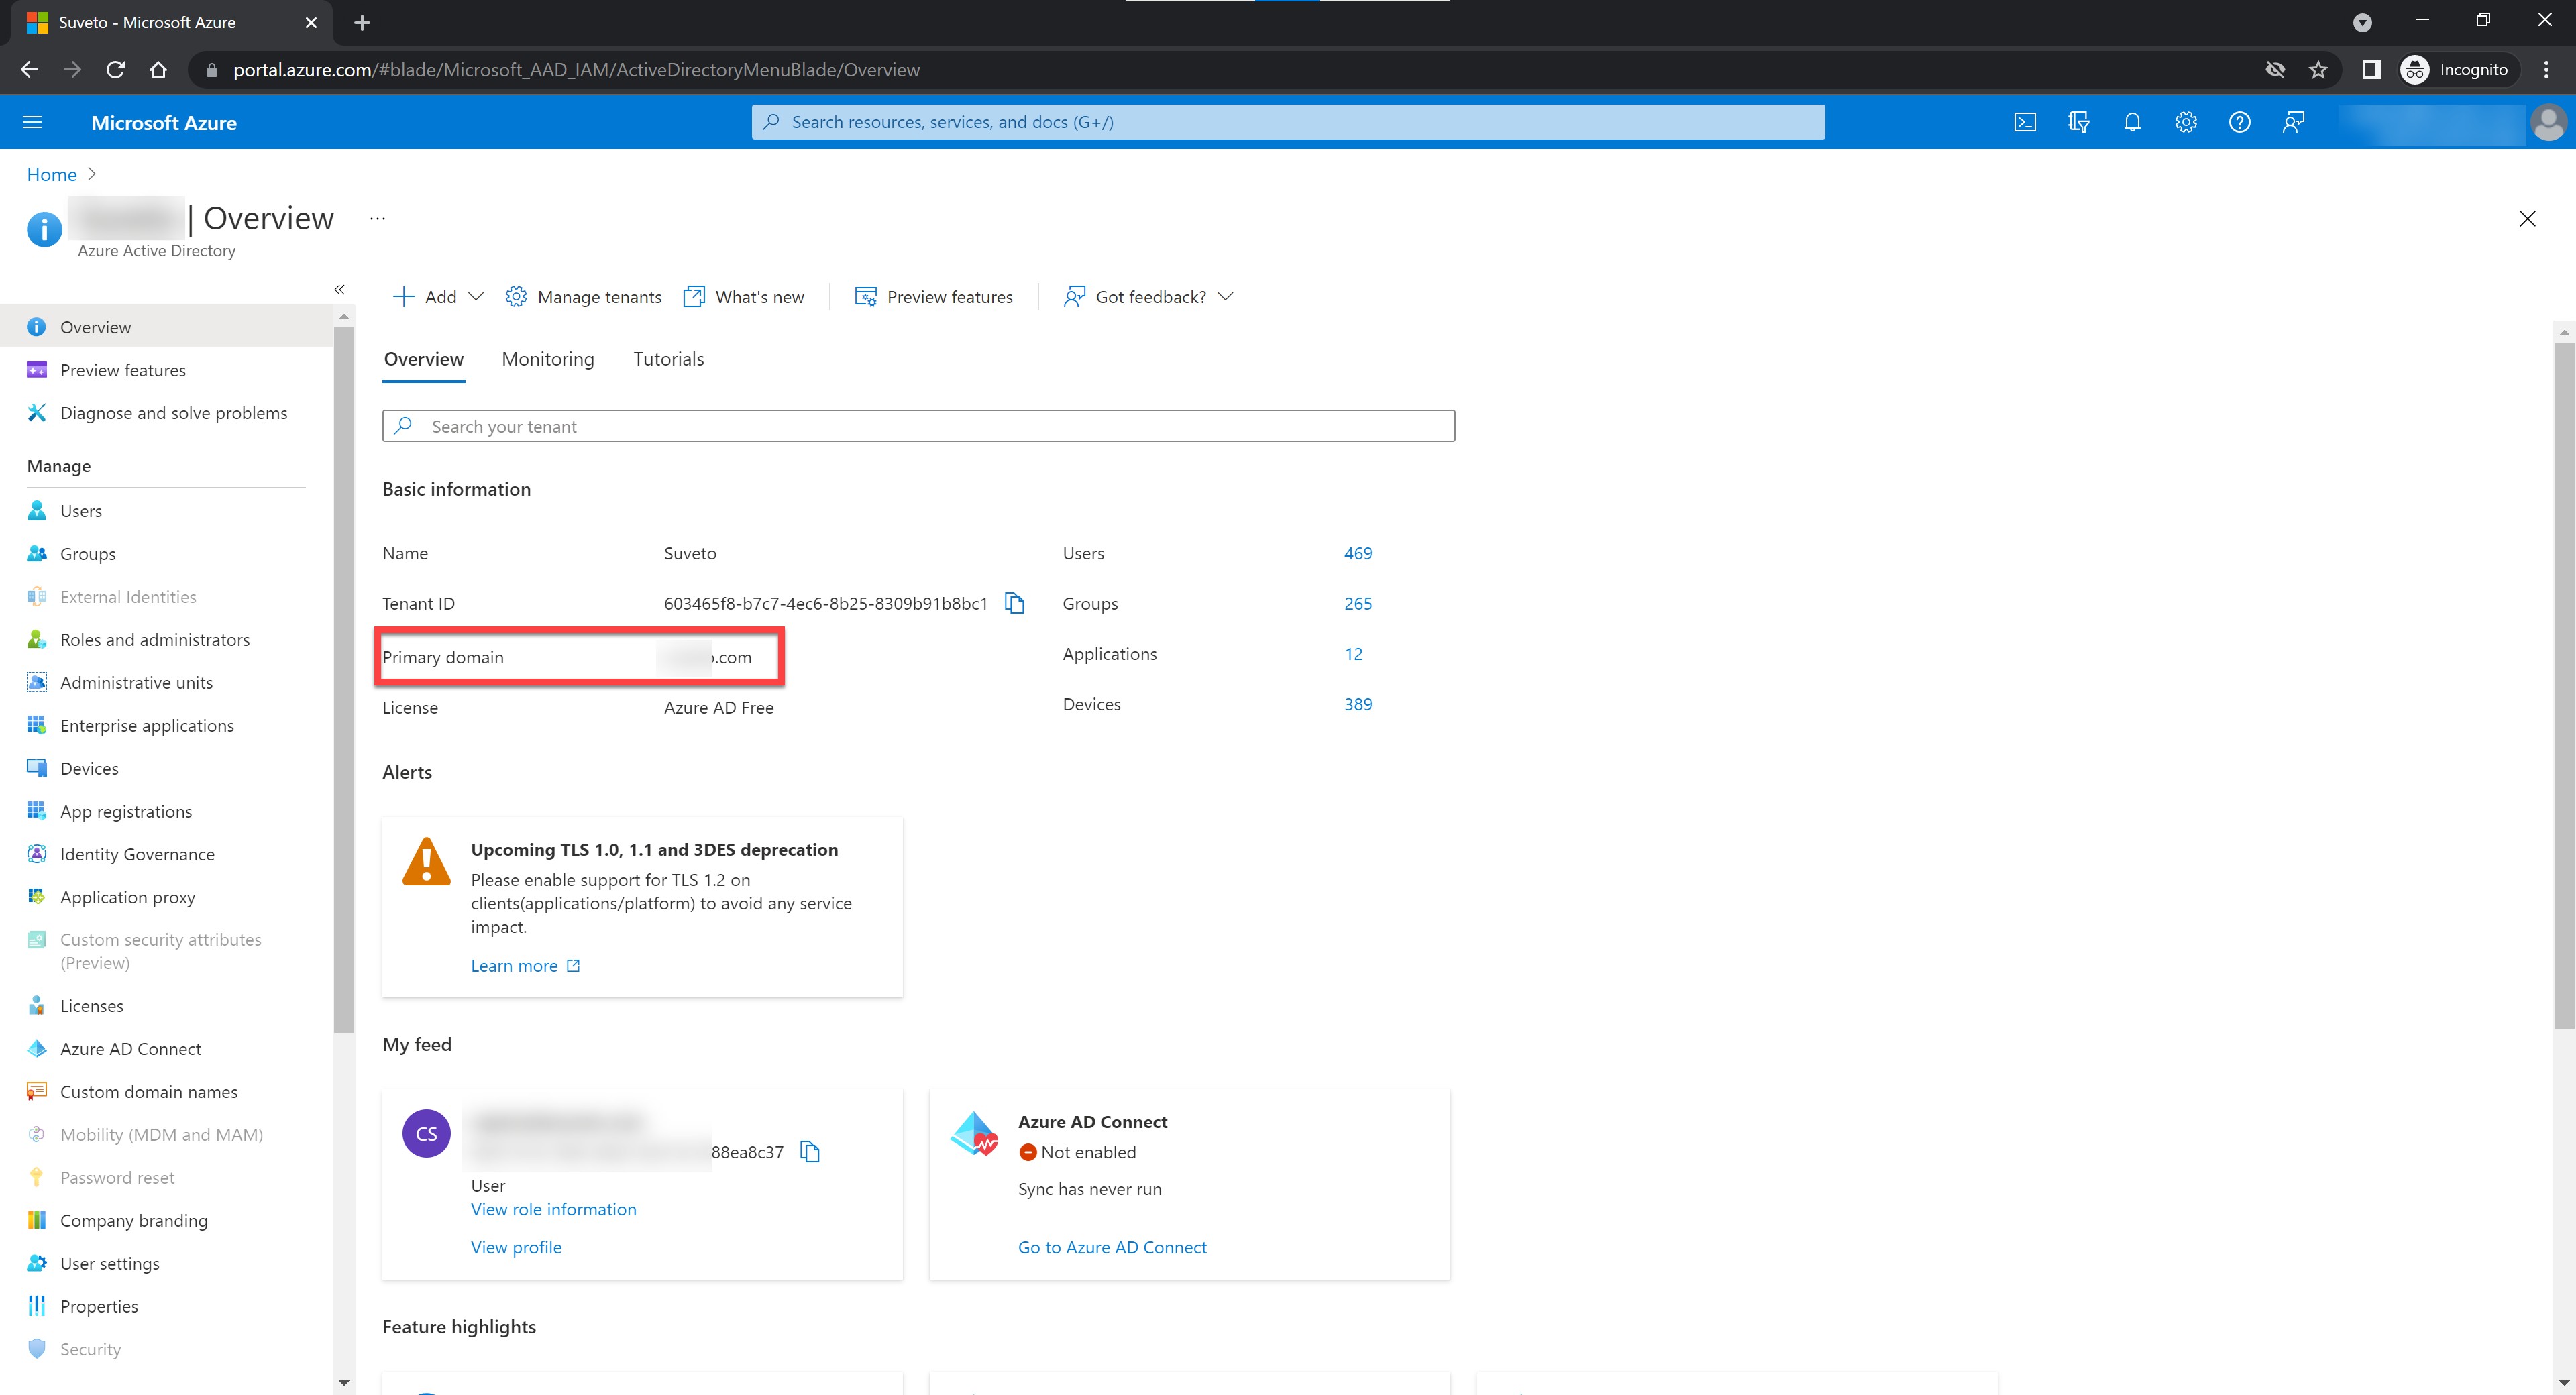Screen dimensions: 2576x1395
Task: Switch to the Tutorials tab
Action: (x=668, y=359)
